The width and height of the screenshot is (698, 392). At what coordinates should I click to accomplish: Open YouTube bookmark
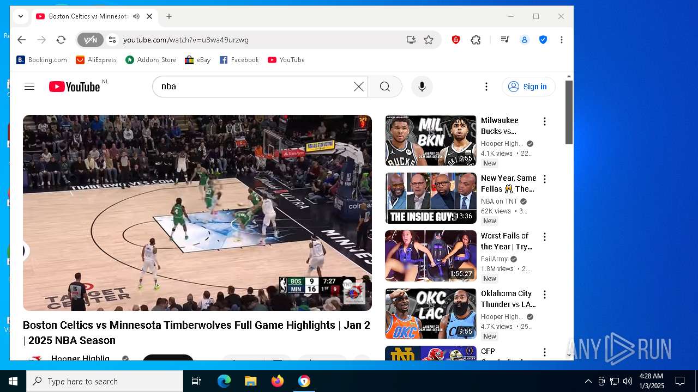click(x=286, y=60)
